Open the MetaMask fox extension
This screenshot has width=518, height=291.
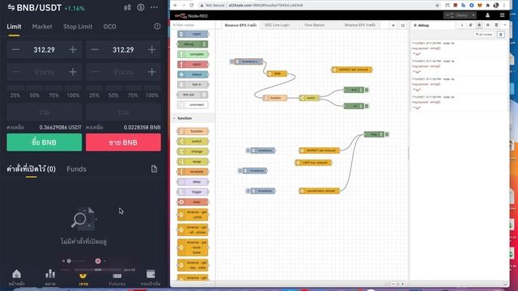tap(479, 6)
